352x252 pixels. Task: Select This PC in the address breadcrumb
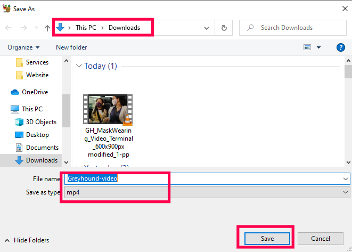86,28
